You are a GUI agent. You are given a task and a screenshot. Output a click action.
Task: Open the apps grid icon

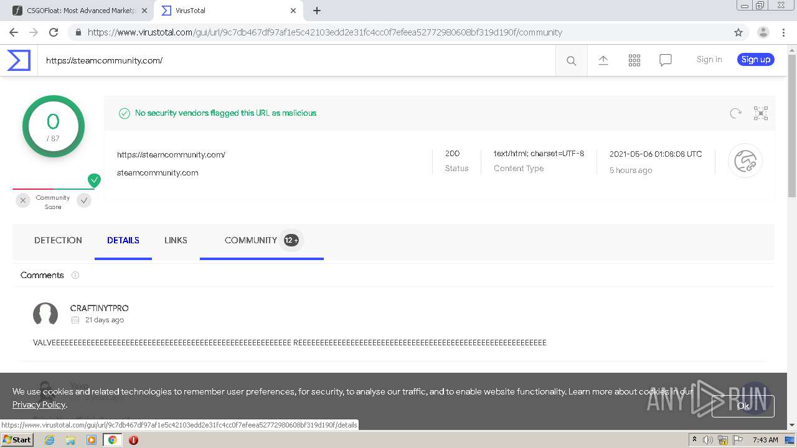click(x=634, y=60)
